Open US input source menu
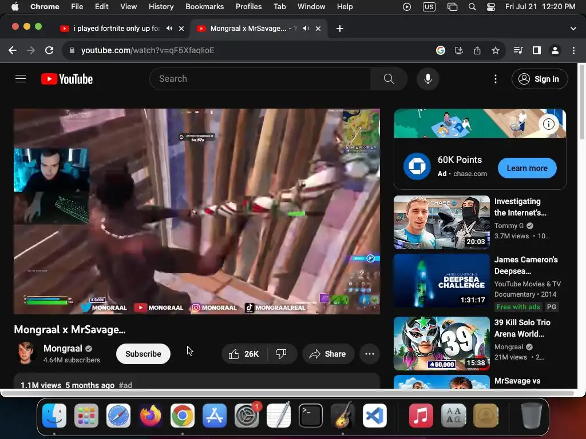This screenshot has width=586, height=439. click(429, 6)
